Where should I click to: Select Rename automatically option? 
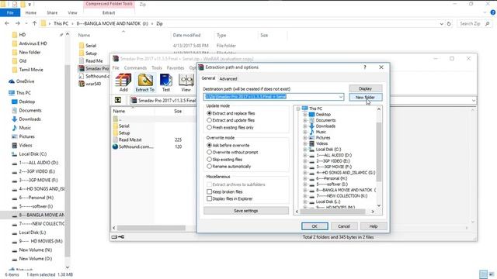(209, 167)
